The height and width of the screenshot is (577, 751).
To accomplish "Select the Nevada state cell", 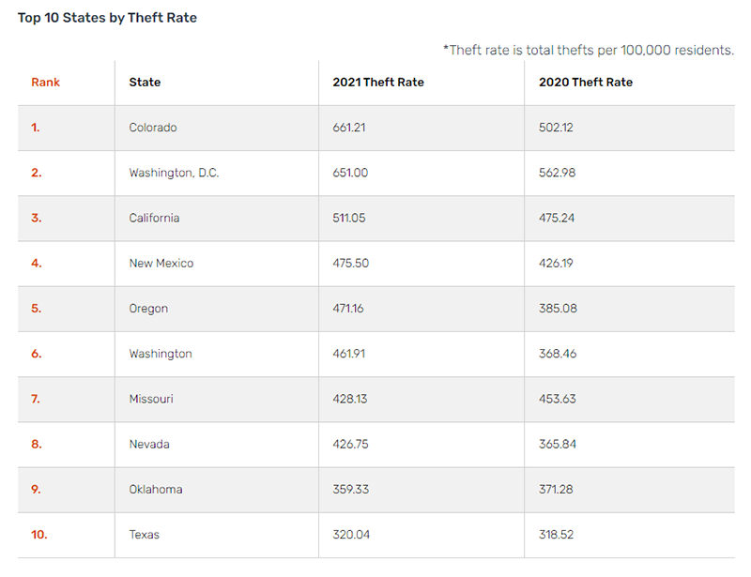I will 149,445.
